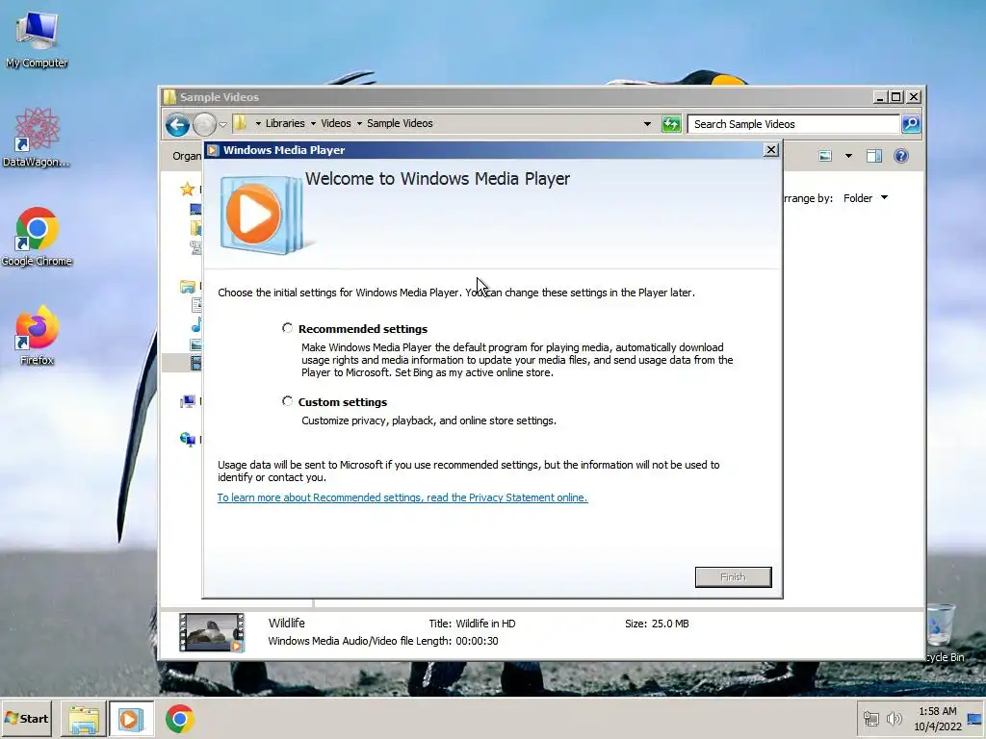986x739 pixels.
Task: Click the network icon in system tray
Action: click(870, 718)
